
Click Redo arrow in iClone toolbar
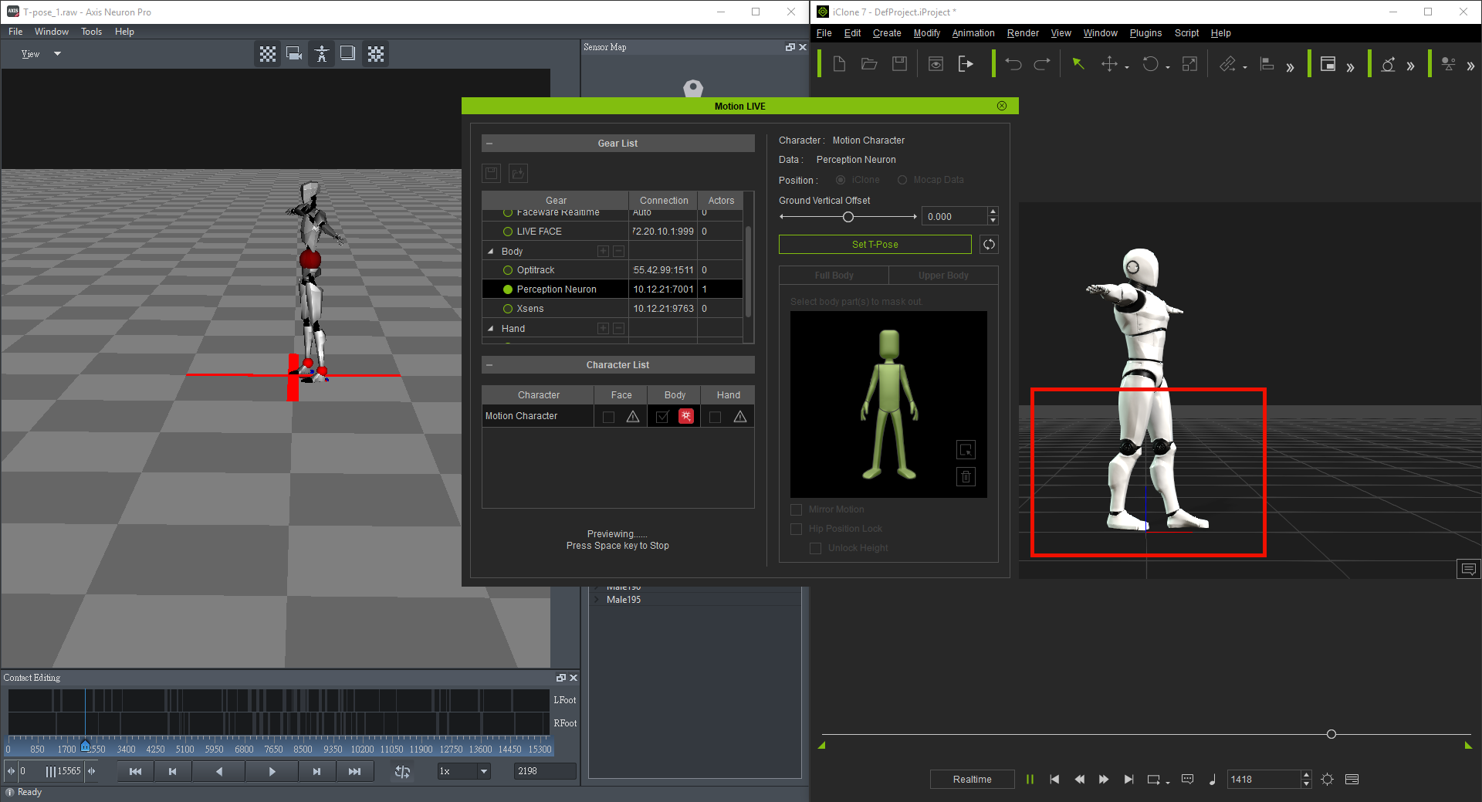click(x=1042, y=64)
